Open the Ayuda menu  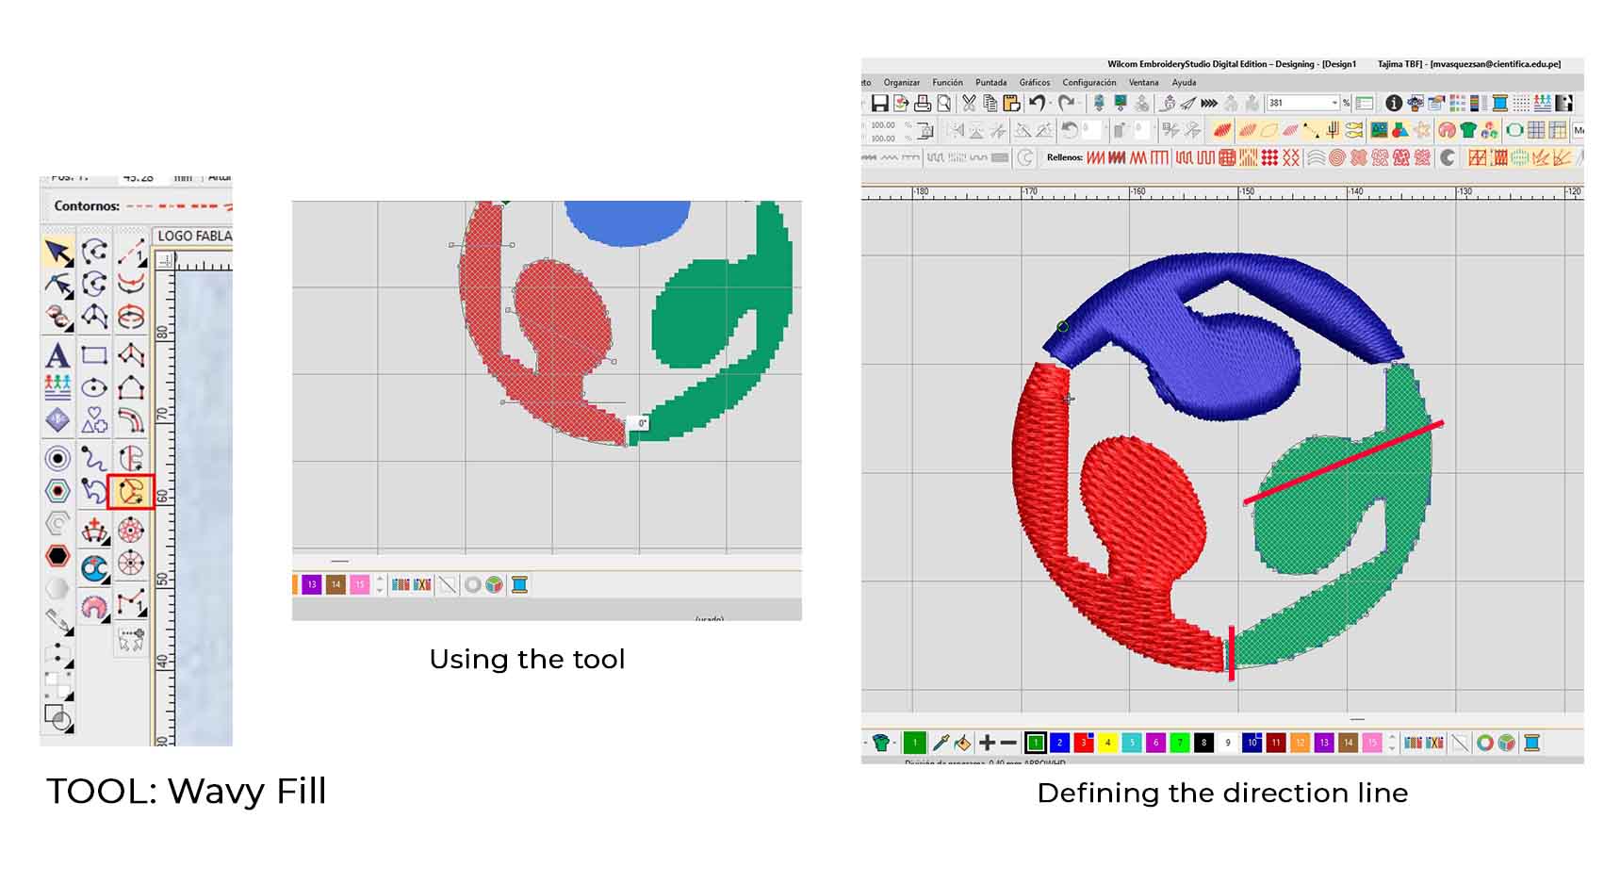coord(1184,83)
